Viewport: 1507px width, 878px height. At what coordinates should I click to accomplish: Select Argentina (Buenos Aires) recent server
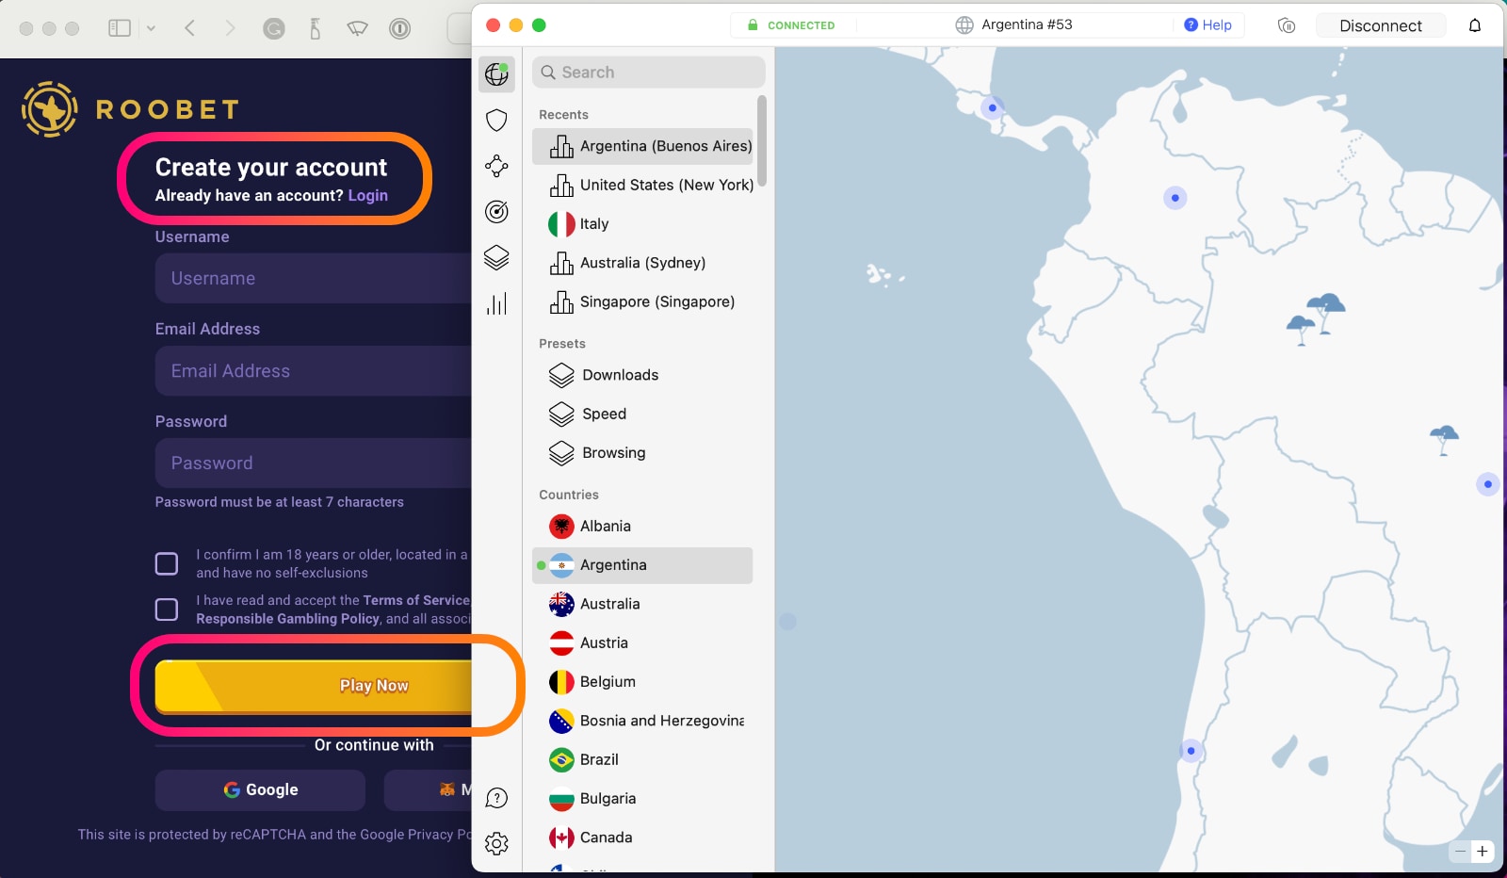[x=642, y=146]
